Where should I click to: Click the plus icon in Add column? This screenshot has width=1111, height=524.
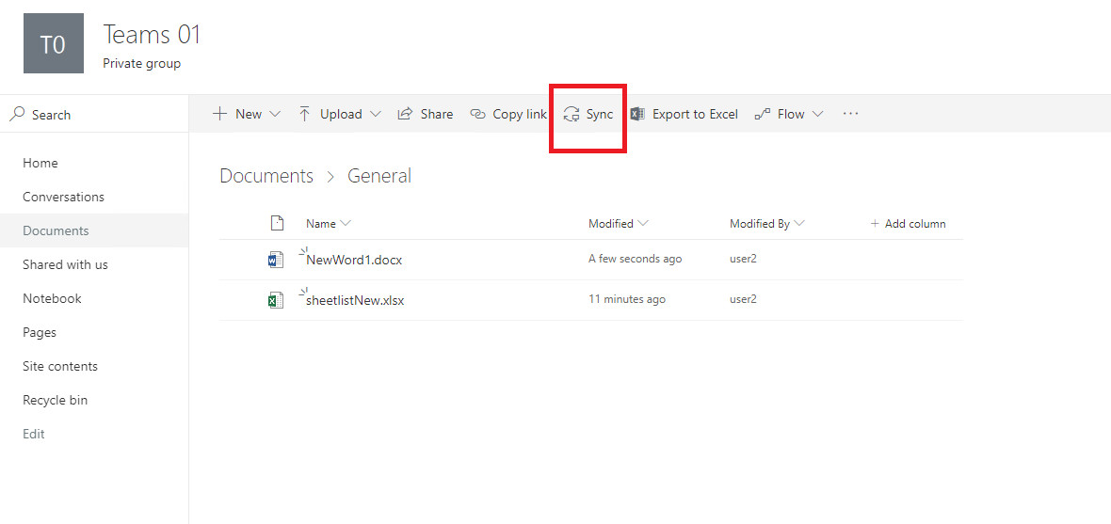(x=875, y=224)
